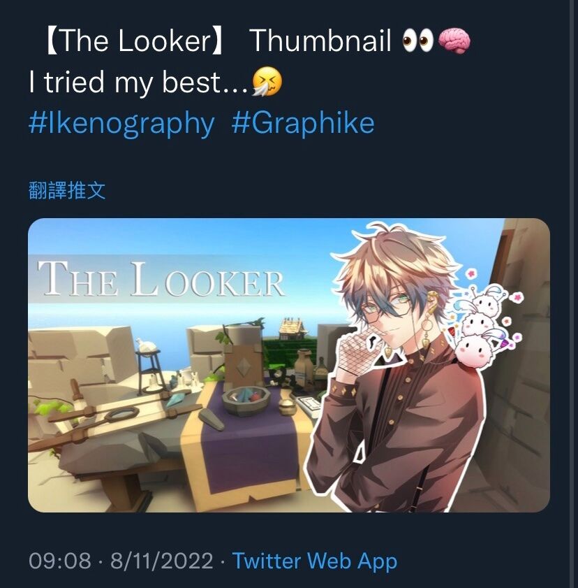Click the sneezing face emoji
Image resolution: width=578 pixels, height=588 pixels.
click(x=267, y=83)
